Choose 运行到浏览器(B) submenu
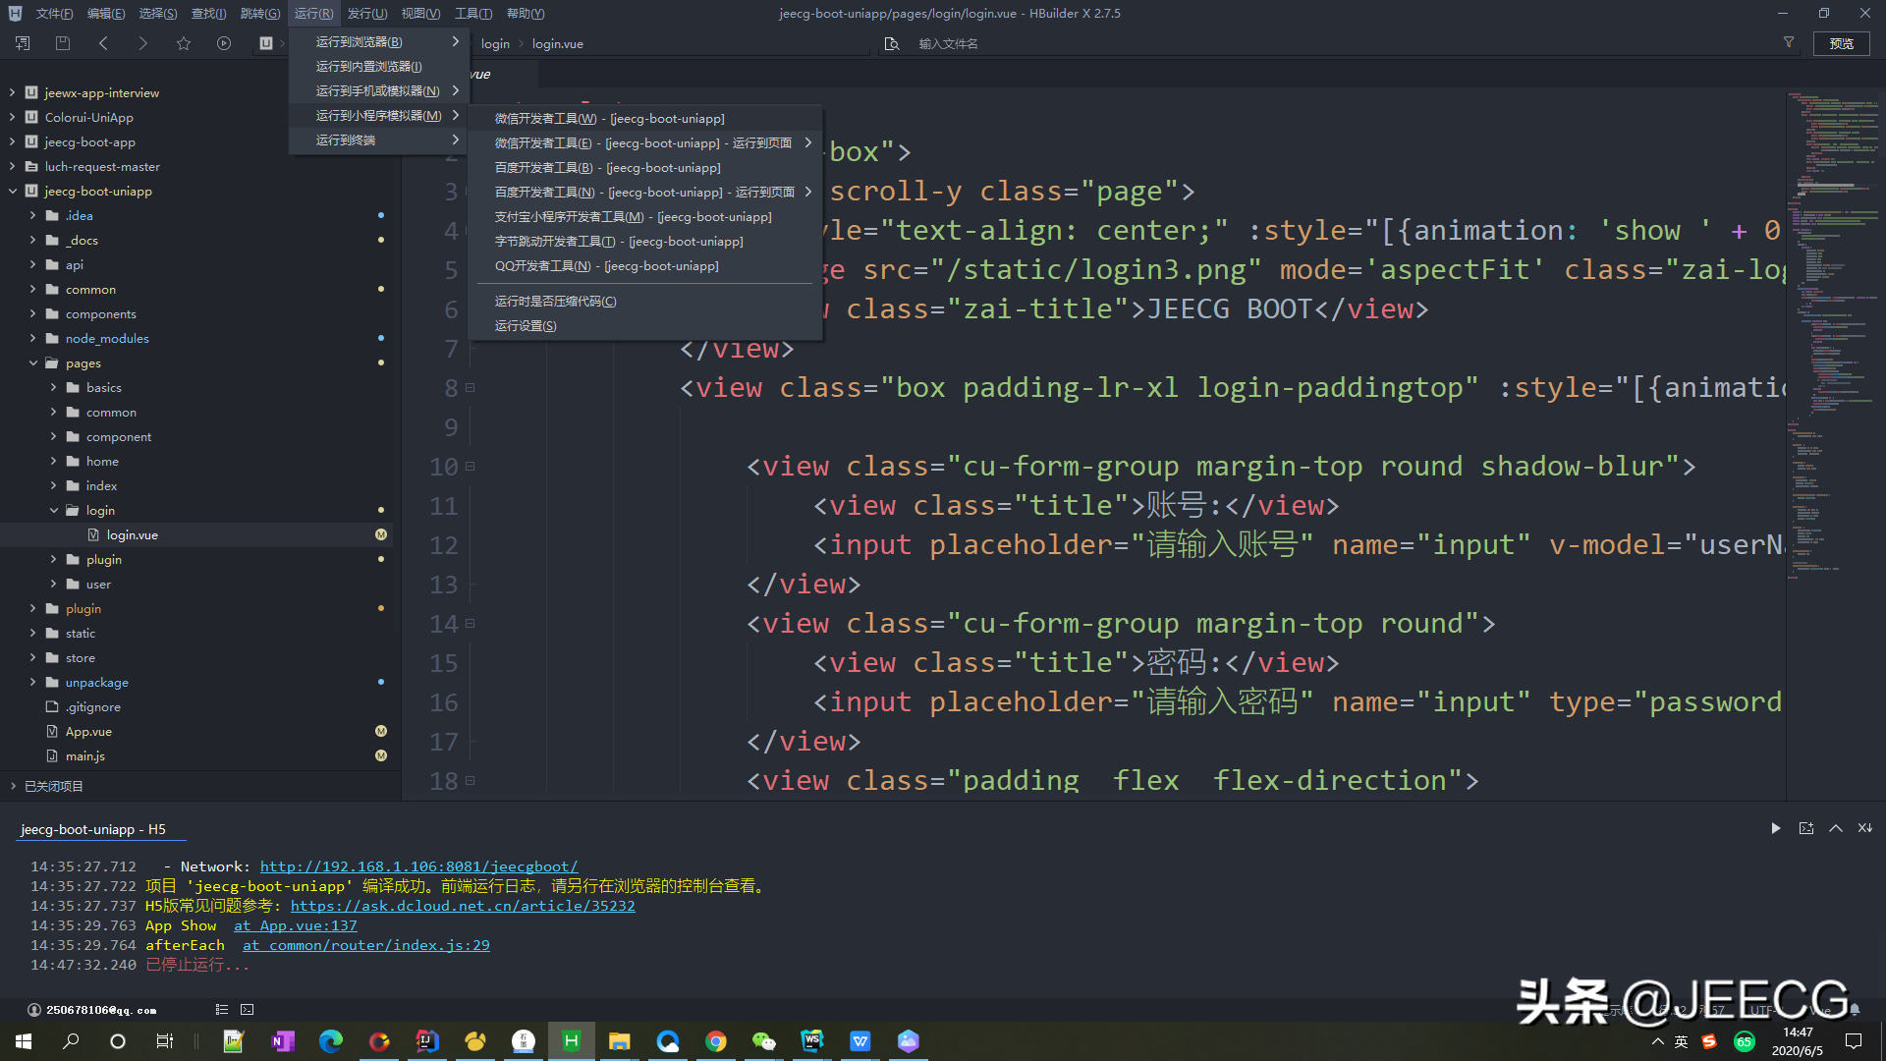1886x1061 pixels. click(379, 42)
